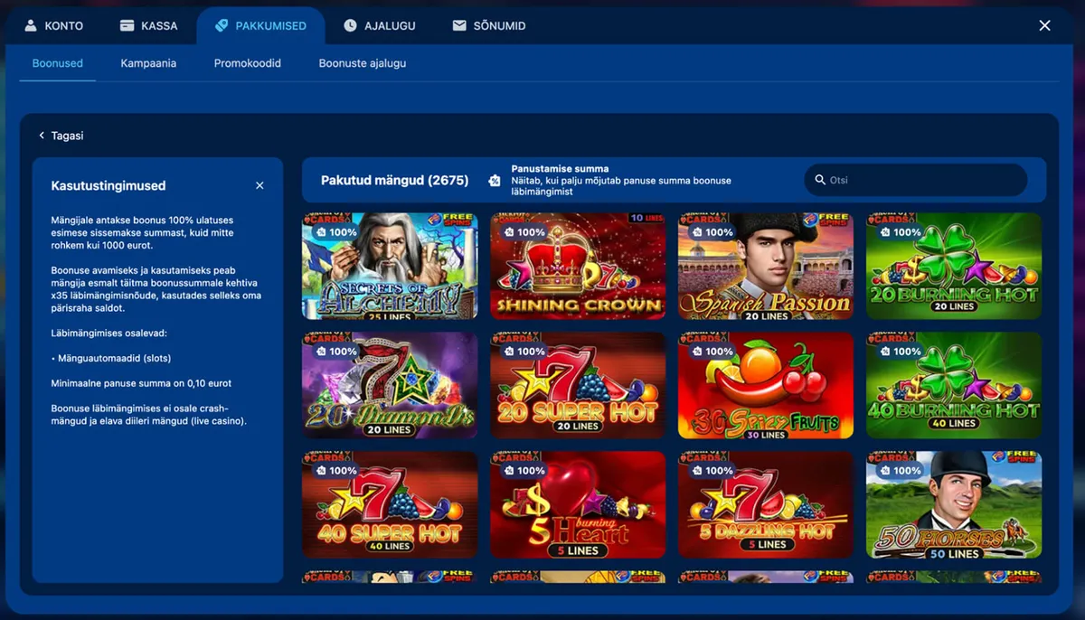
Task: Switch to the Kampaania sub-tab
Action: (148, 63)
